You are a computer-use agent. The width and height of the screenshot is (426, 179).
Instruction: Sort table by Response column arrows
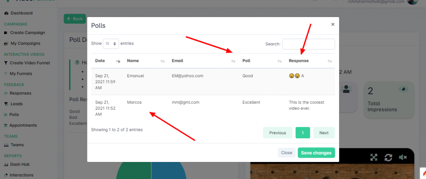330,61
